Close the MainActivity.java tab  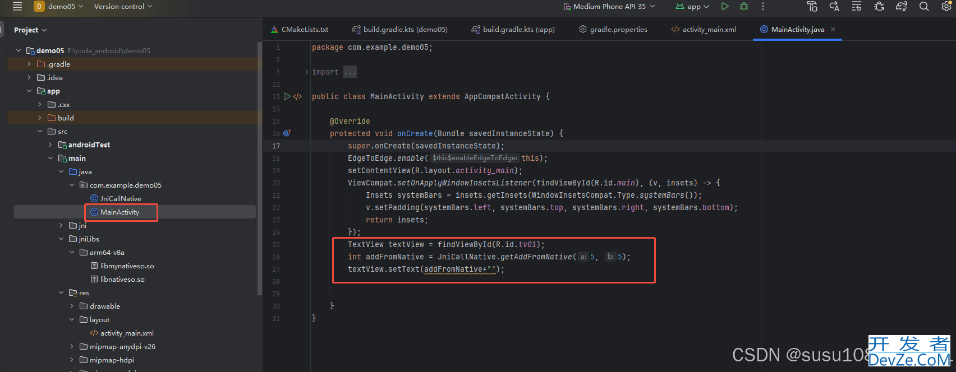(833, 29)
